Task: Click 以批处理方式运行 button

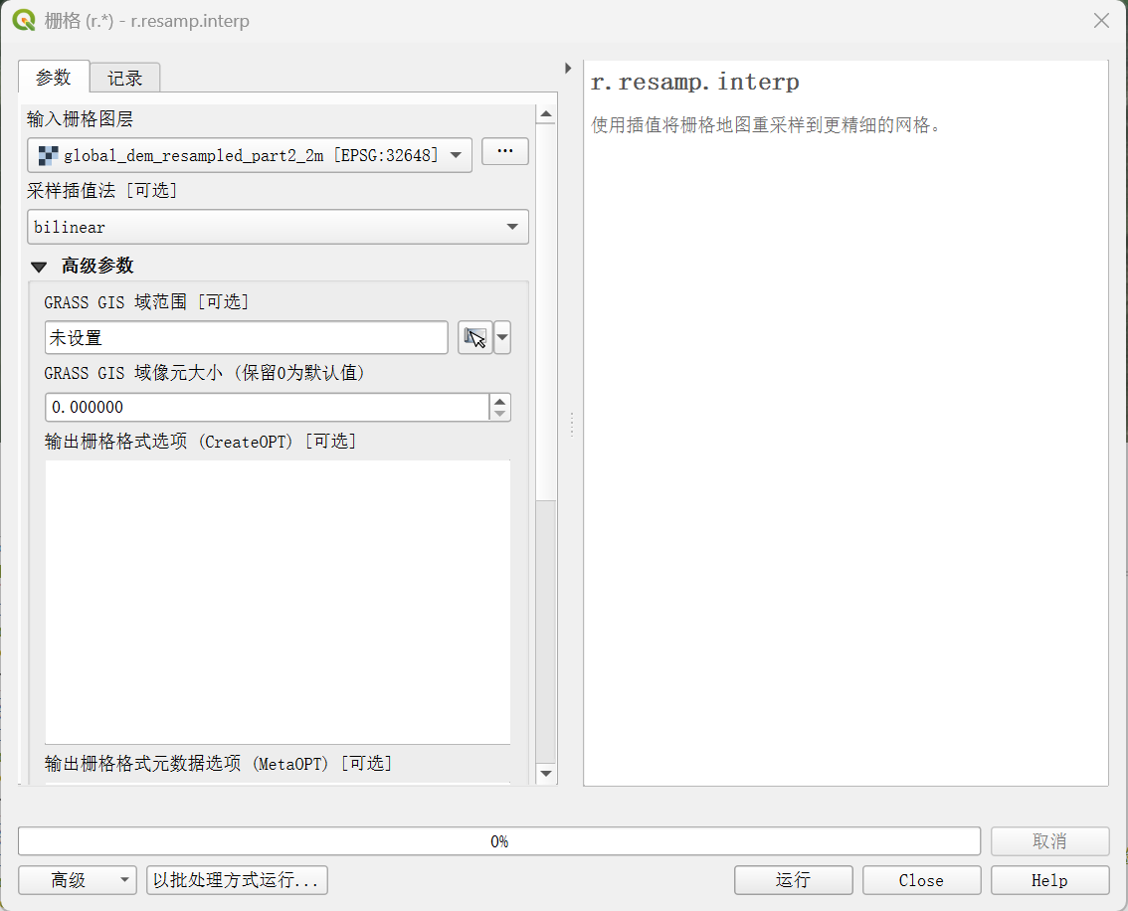Action: tap(237, 880)
